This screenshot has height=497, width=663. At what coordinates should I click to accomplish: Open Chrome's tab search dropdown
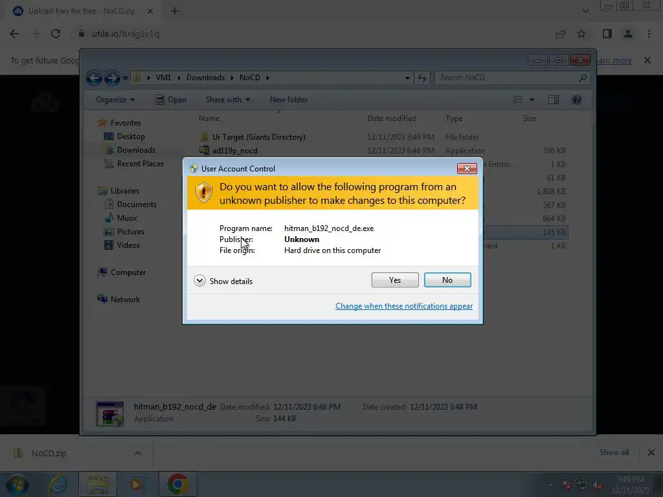585,11
